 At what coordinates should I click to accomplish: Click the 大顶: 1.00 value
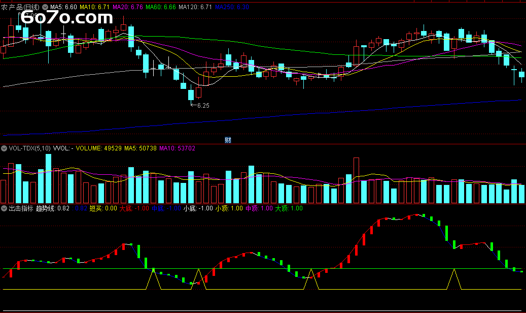tap(289, 208)
